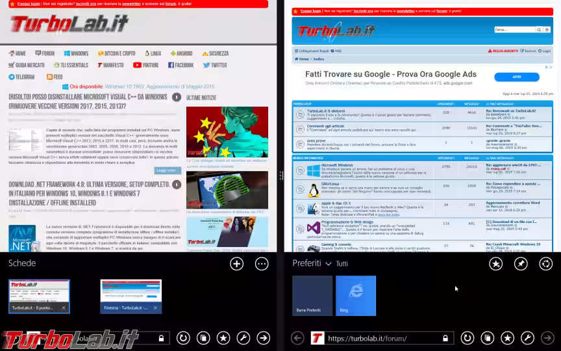
Task: Open the Windows 10 1903 Aggiornamento di Maggio link
Action: [x=160, y=86]
